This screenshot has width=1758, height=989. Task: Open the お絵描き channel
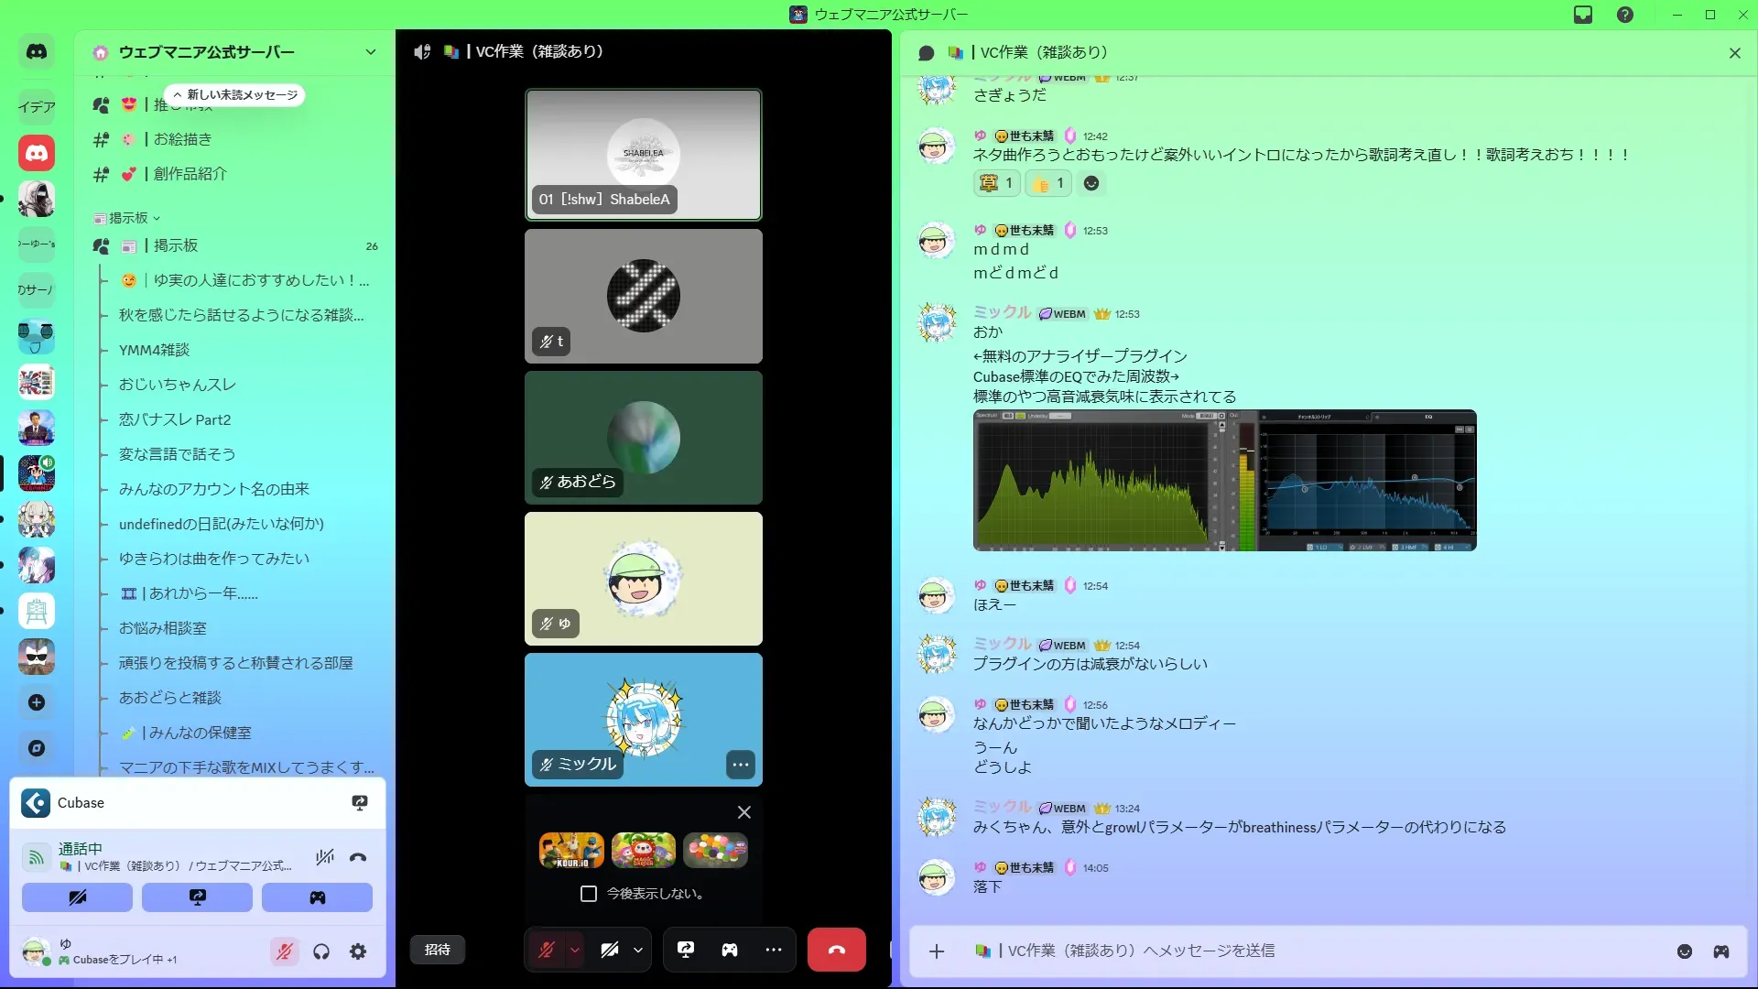pyautogui.click(x=182, y=139)
